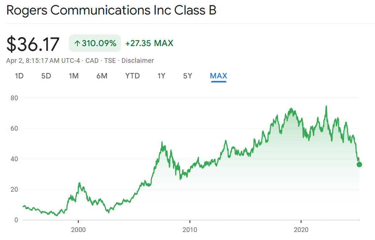Image resolution: width=375 pixels, height=240 pixels.
Task: Click the +27.35 MAX change text
Action: tap(149, 44)
